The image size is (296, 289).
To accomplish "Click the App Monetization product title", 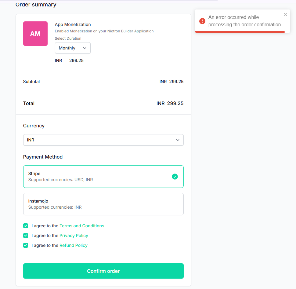I will pos(73,24).
